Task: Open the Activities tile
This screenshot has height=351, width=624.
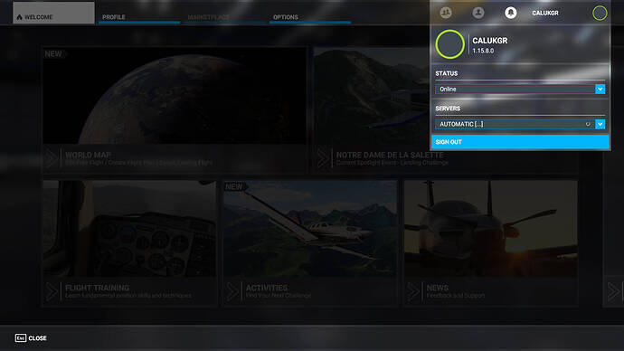Action: [x=310, y=243]
